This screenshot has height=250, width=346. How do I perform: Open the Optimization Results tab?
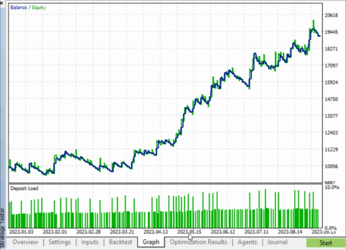[x=198, y=242]
